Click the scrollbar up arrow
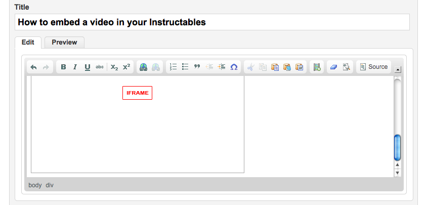 (398, 165)
